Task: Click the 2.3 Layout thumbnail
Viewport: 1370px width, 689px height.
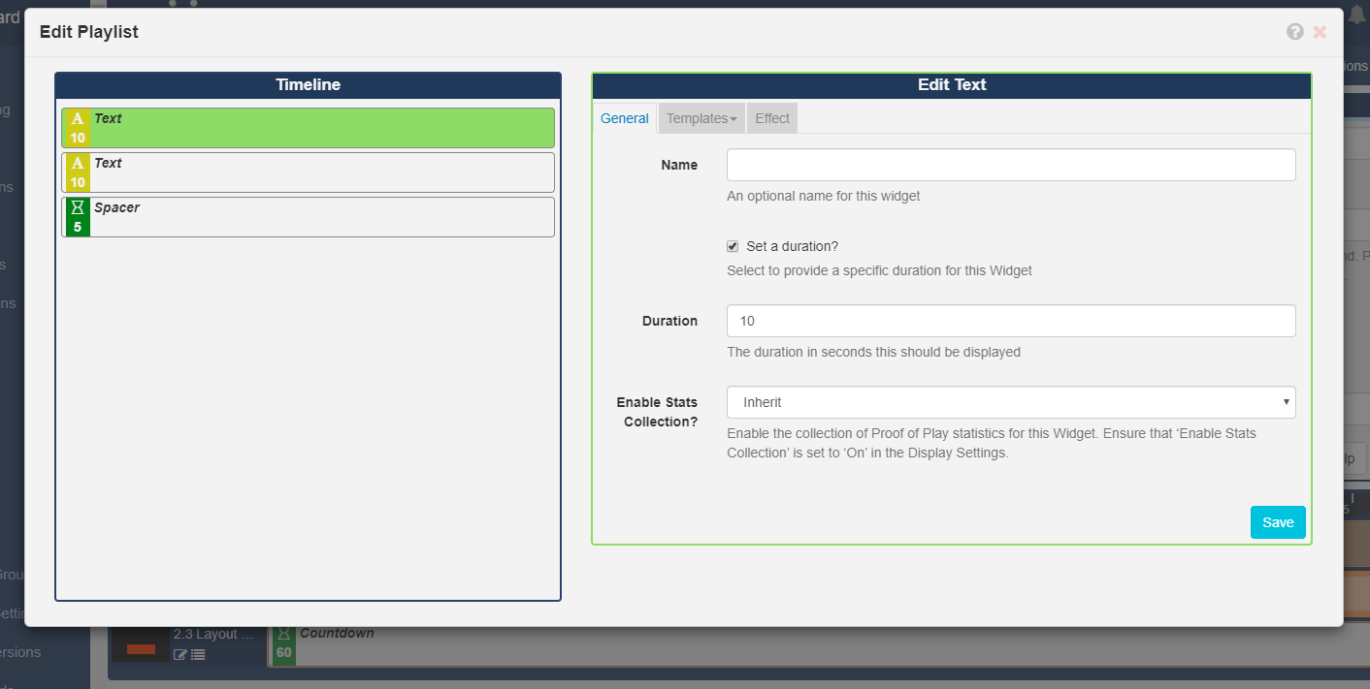Action: tap(141, 643)
